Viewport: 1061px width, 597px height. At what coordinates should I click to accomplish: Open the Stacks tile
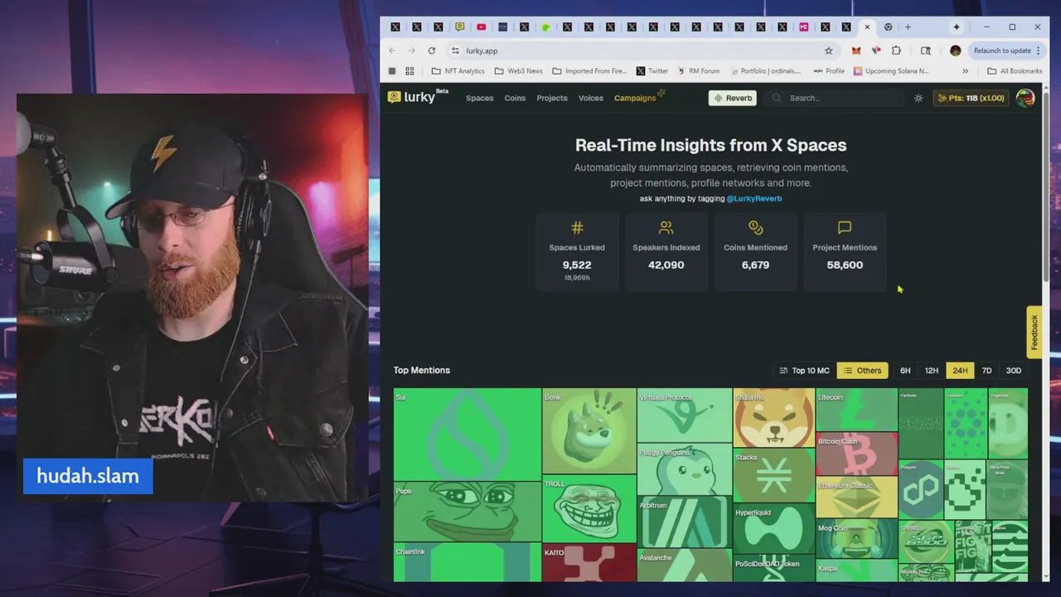click(774, 475)
